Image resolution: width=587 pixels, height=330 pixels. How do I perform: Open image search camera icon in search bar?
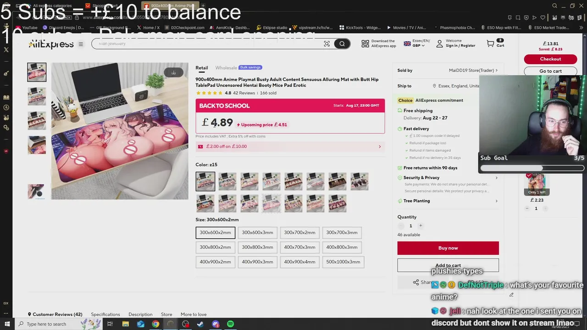tap(327, 44)
